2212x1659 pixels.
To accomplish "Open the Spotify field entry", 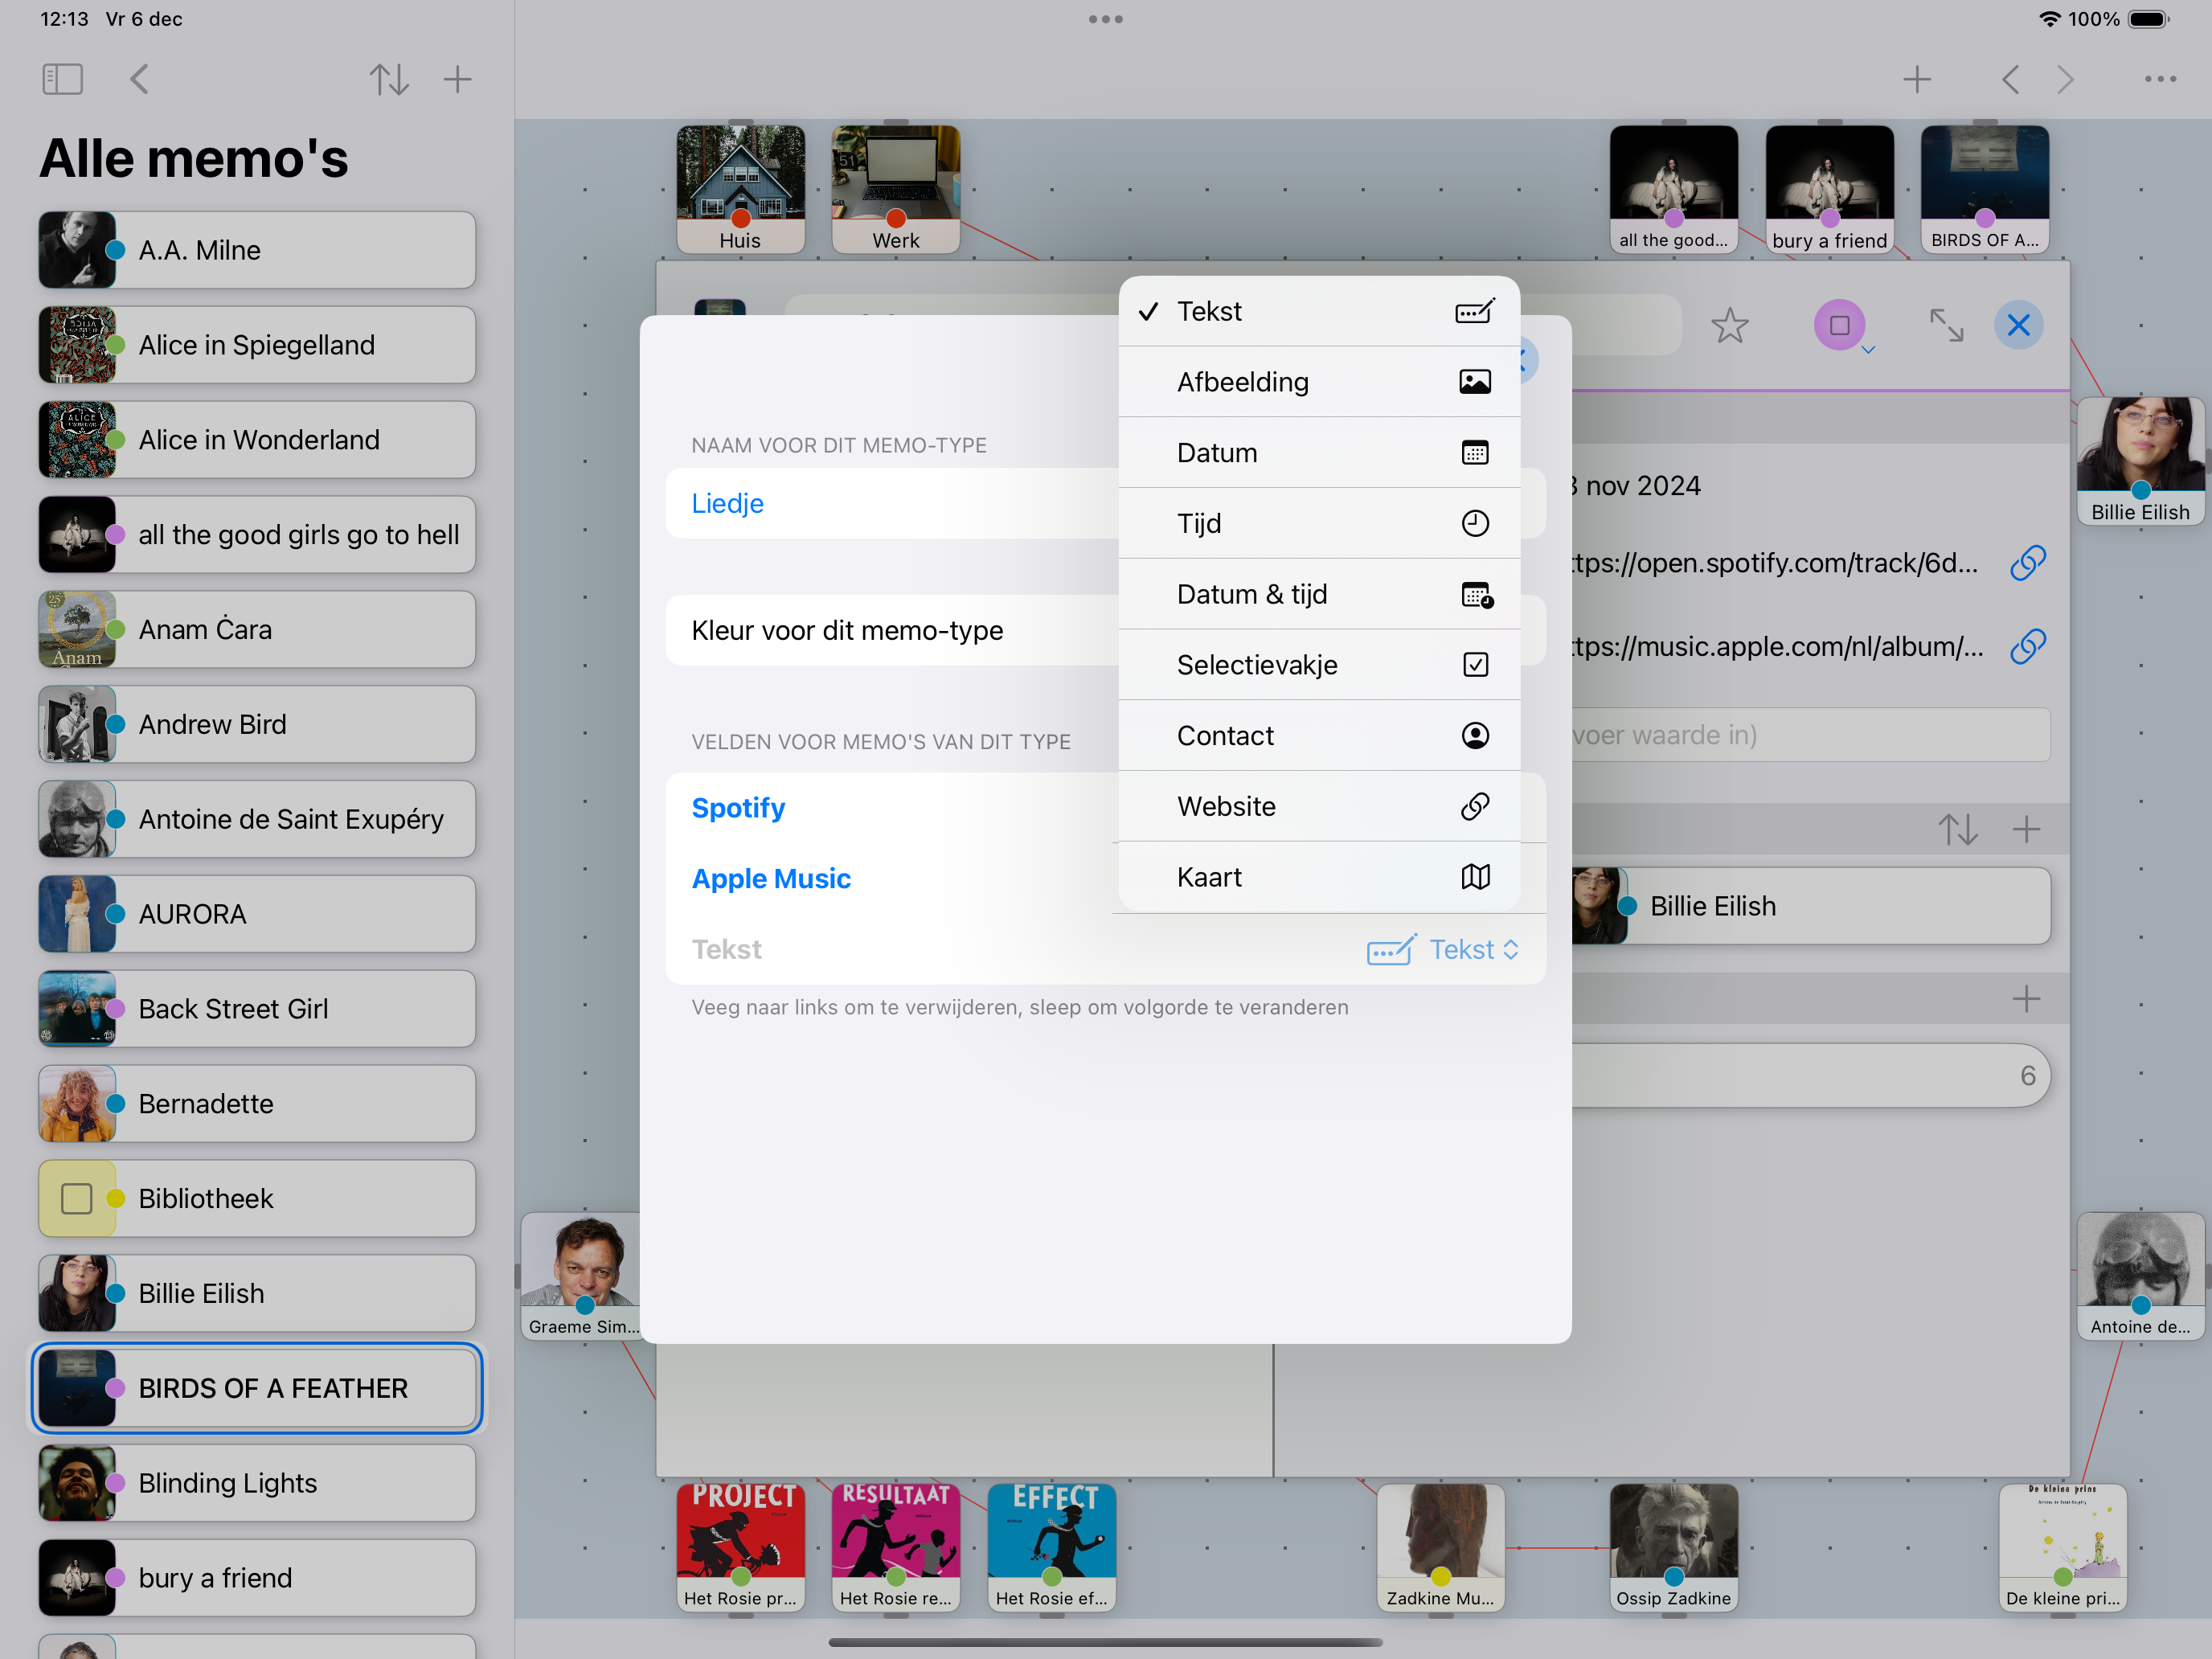I will coord(738,807).
